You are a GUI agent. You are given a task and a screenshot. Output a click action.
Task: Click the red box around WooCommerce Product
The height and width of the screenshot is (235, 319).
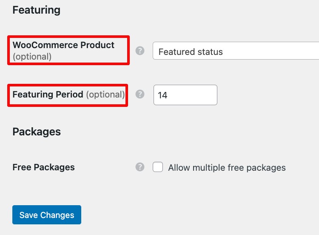point(68,50)
